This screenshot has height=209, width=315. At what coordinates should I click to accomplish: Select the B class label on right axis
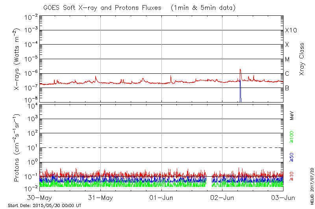click(287, 88)
